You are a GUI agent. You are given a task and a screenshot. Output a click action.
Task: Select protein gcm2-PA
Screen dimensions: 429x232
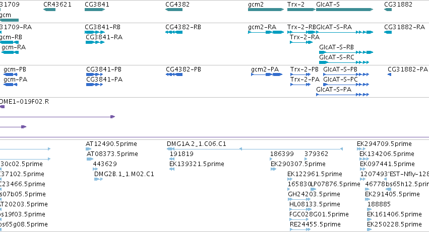pos(267,74)
